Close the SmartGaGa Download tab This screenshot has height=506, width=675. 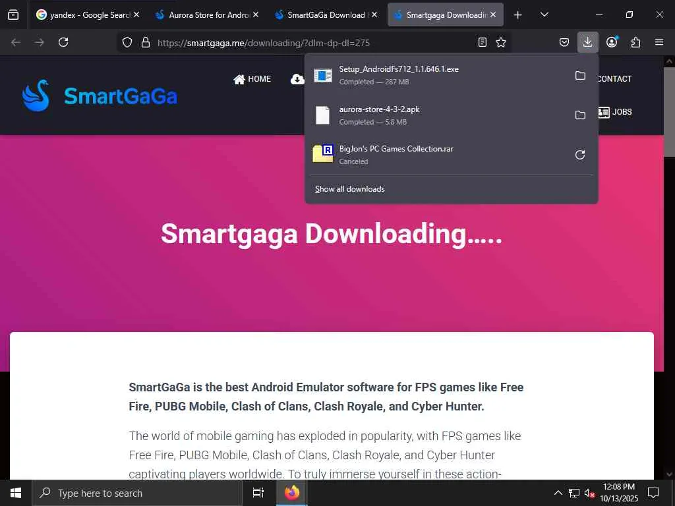[374, 14]
